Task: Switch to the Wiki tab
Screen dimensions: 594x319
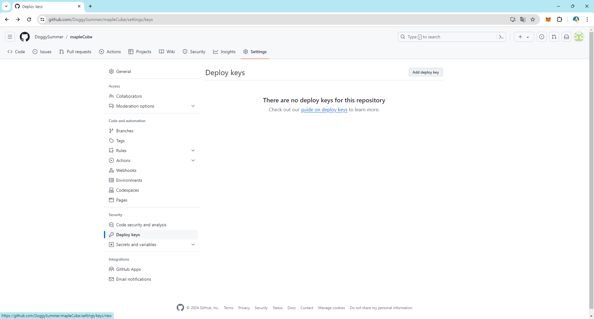Action: 167,52
